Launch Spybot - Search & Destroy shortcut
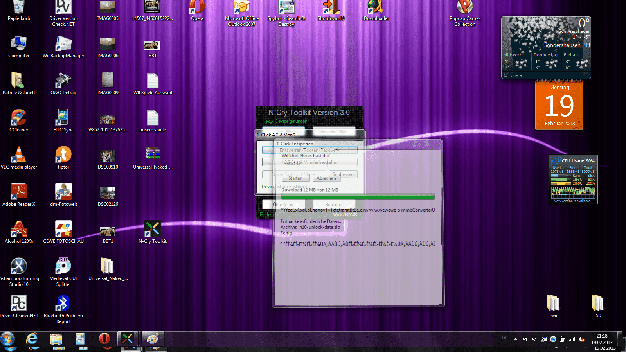The image size is (626, 352). (286, 7)
